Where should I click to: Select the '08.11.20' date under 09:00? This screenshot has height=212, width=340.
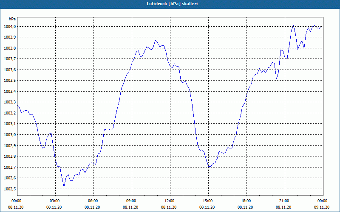click(x=130, y=207)
